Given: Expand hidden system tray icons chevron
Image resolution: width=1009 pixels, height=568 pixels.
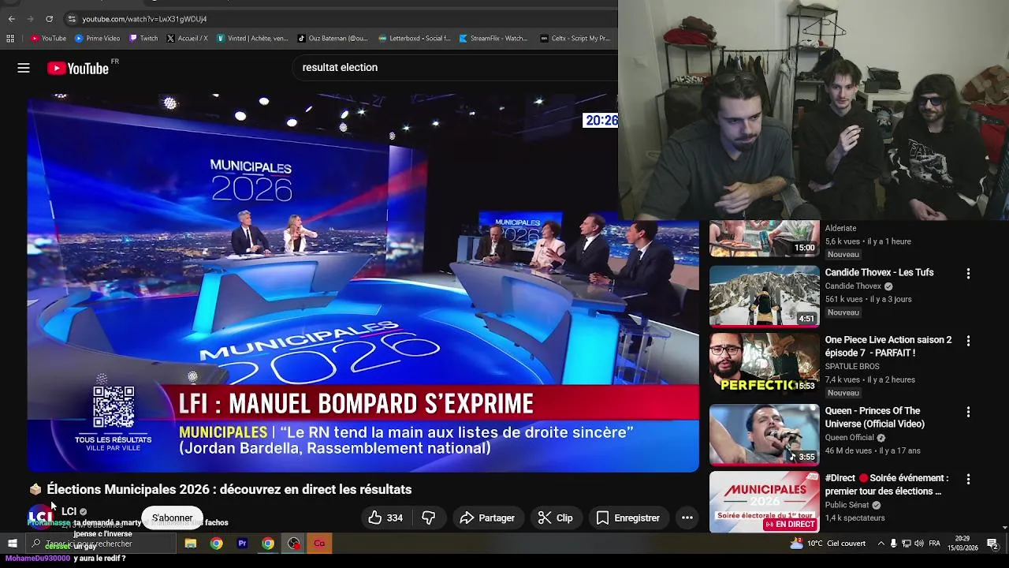Looking at the screenshot, I should [881, 544].
